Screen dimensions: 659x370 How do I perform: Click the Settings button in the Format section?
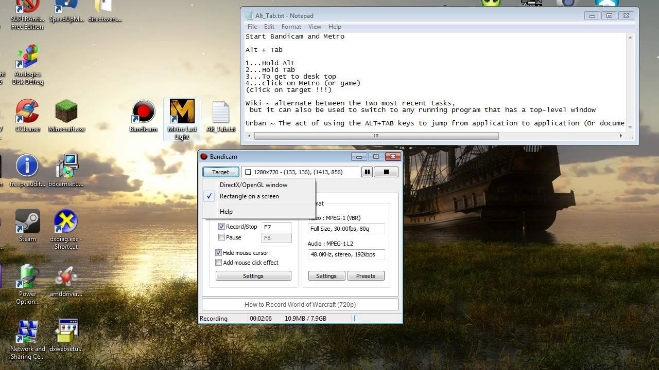tap(326, 276)
